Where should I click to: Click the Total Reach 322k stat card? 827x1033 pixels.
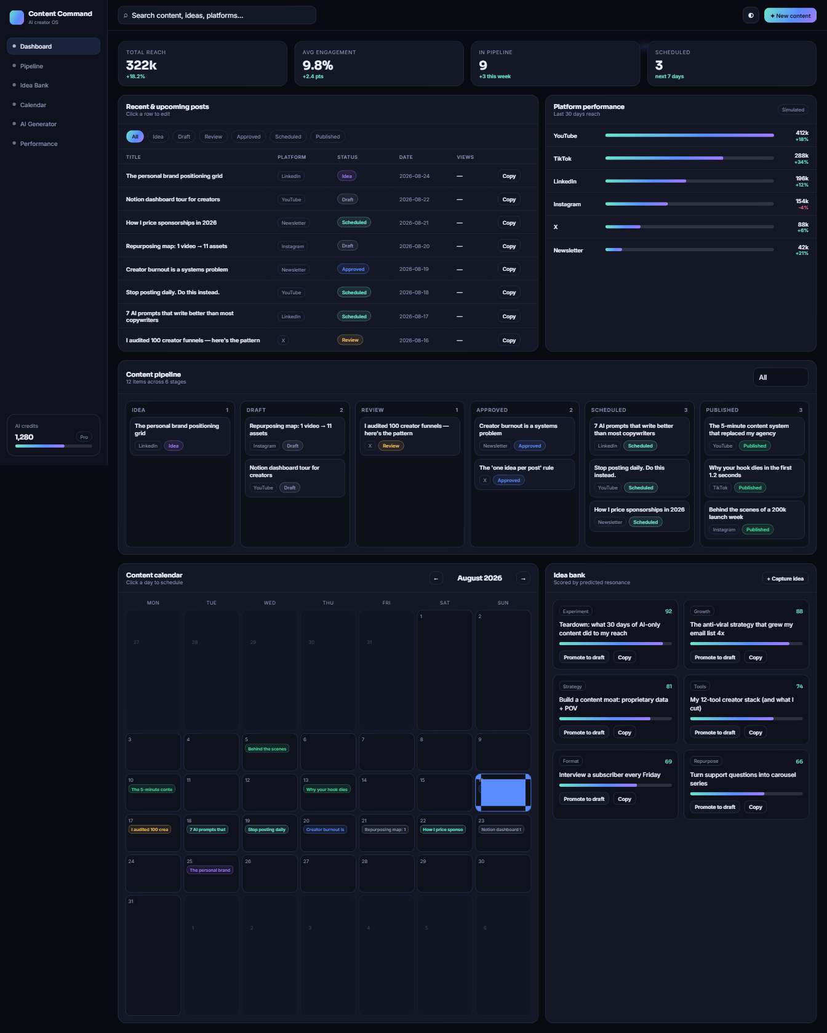tap(202, 63)
